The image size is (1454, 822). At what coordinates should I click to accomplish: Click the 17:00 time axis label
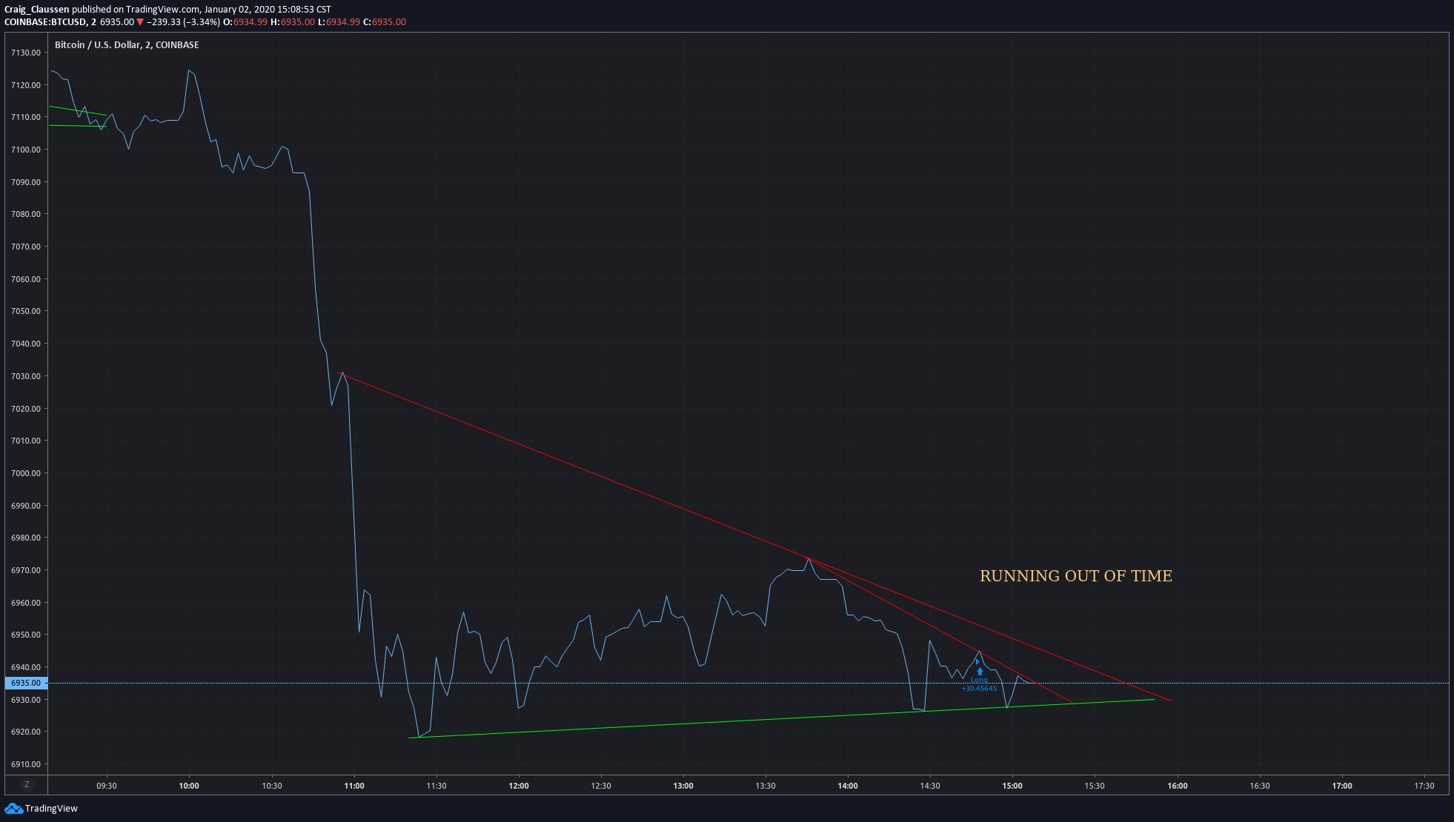coord(1342,786)
